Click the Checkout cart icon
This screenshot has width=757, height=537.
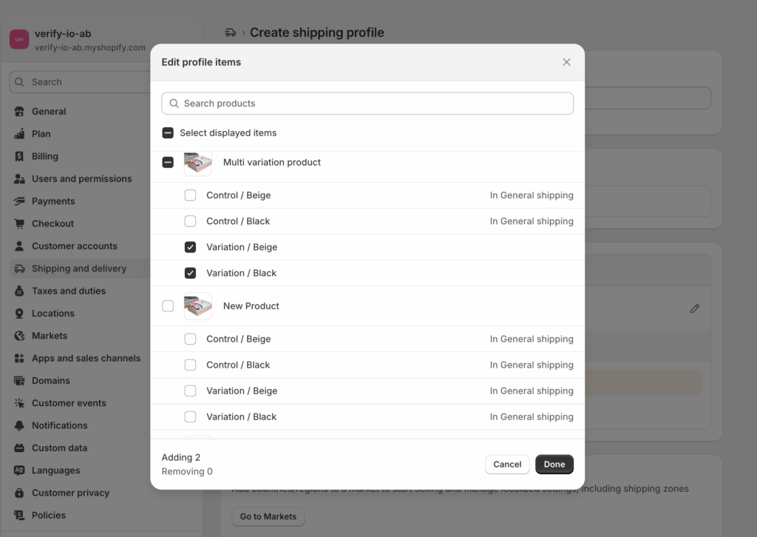pyautogui.click(x=19, y=223)
